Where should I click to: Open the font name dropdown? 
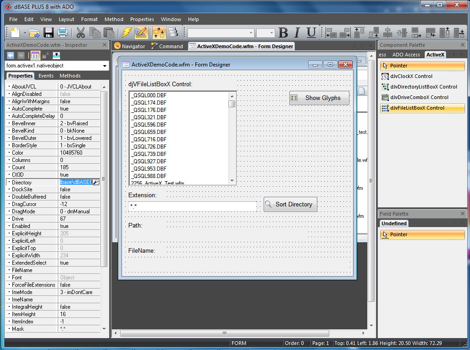pos(251,33)
